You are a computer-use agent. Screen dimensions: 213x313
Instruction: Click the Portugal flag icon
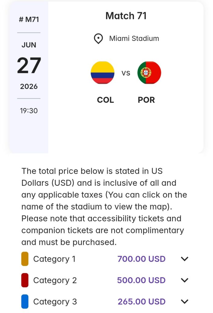coord(149,73)
